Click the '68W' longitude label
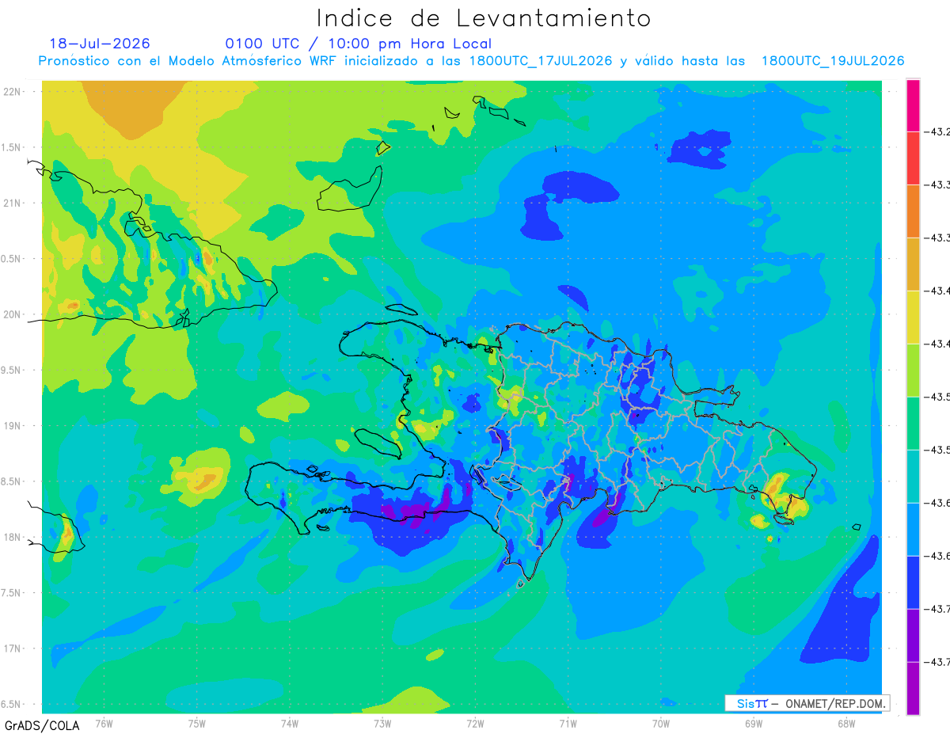The image size is (950, 734). 846,724
